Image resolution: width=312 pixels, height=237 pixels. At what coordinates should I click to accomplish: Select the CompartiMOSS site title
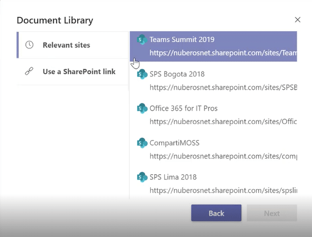click(174, 143)
